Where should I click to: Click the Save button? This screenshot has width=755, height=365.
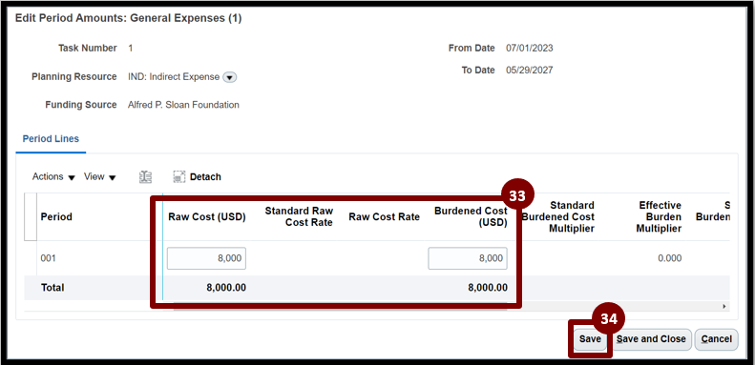point(590,339)
